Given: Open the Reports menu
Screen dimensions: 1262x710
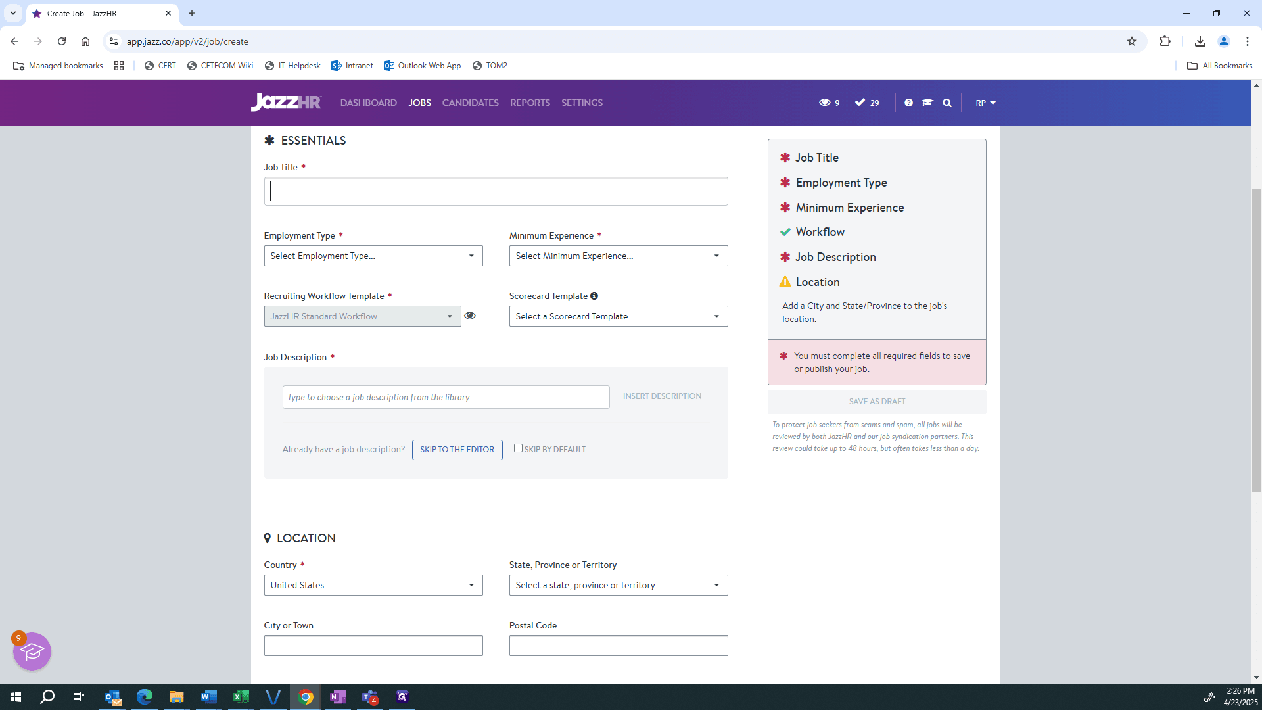Looking at the screenshot, I should 530,103.
